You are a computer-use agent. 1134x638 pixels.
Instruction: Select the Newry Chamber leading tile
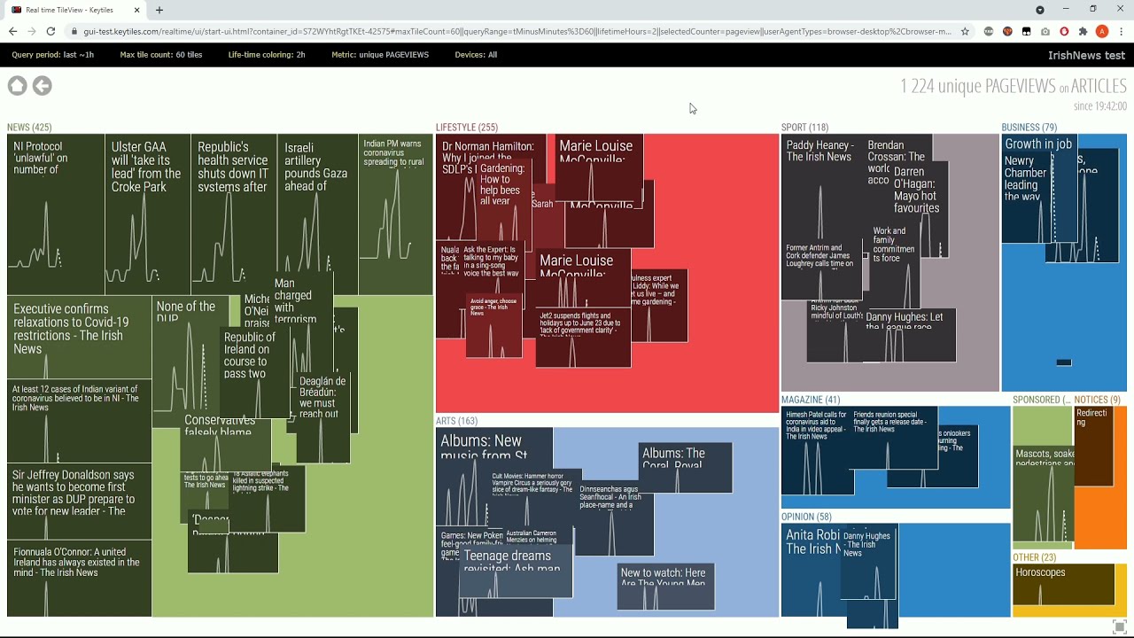(x=1026, y=198)
